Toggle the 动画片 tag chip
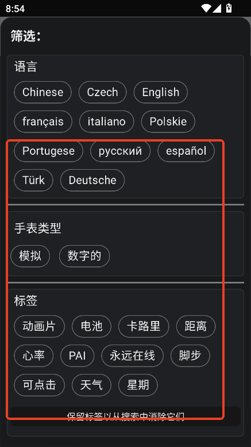This screenshot has height=447, width=251. (x=39, y=326)
